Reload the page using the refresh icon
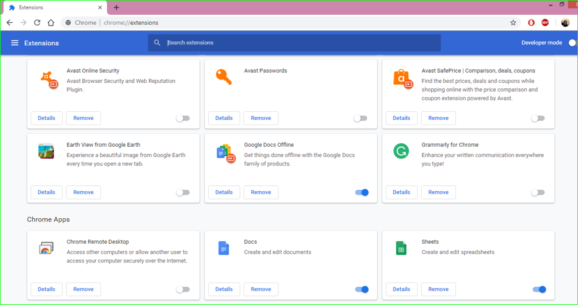Viewport: 578px width, 305px height. tap(37, 23)
